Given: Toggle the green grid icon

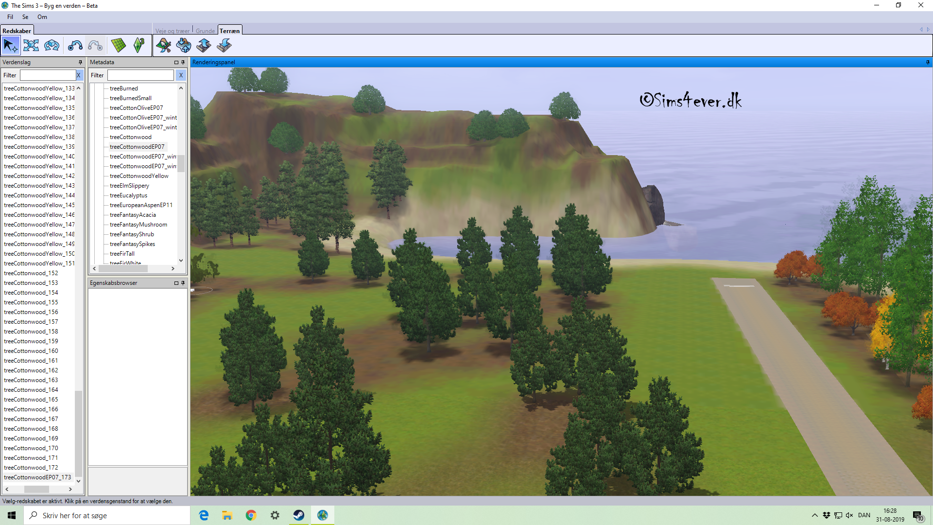Looking at the screenshot, I should [x=118, y=46].
